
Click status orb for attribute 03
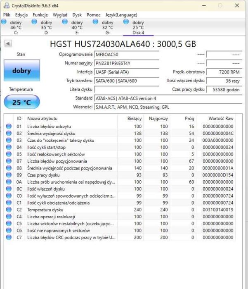[9, 140]
